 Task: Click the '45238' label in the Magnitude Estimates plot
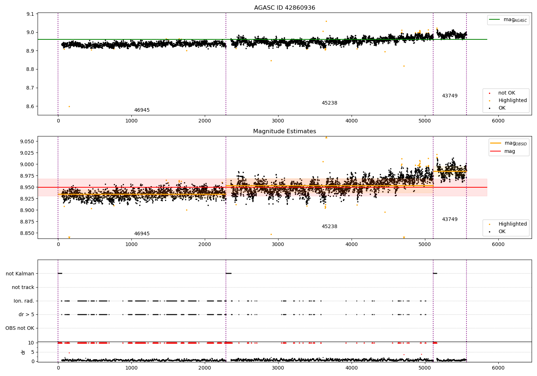[x=329, y=227]
